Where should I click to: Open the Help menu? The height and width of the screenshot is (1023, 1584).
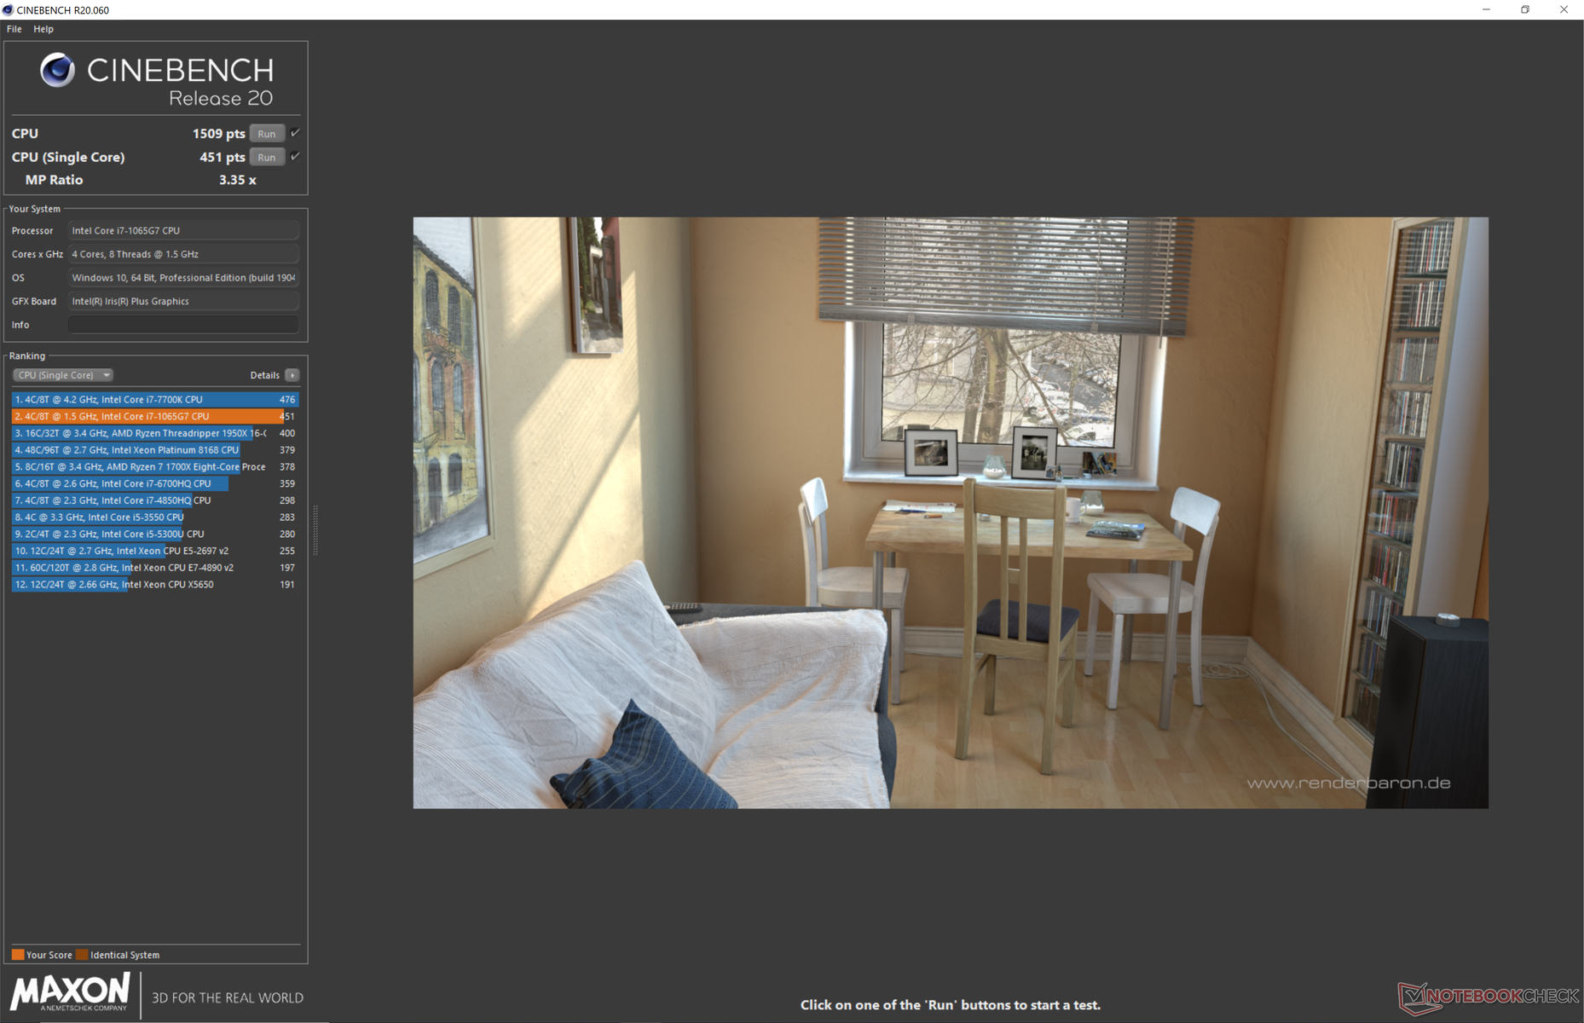click(x=43, y=29)
